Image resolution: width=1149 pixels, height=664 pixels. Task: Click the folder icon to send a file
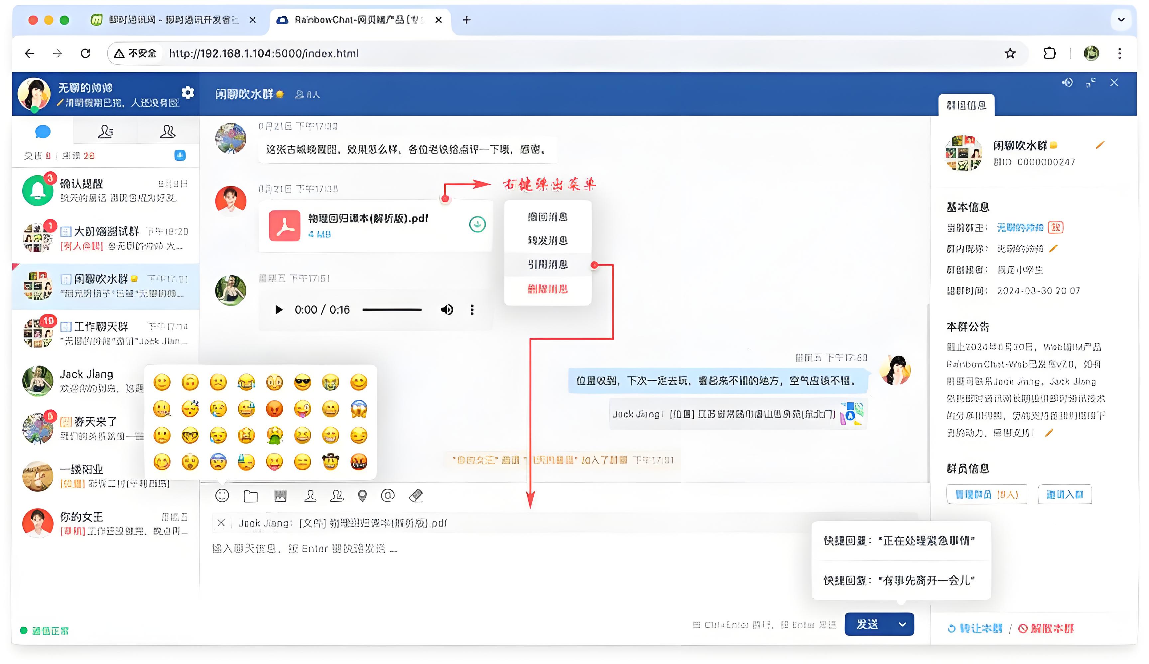pos(251,496)
